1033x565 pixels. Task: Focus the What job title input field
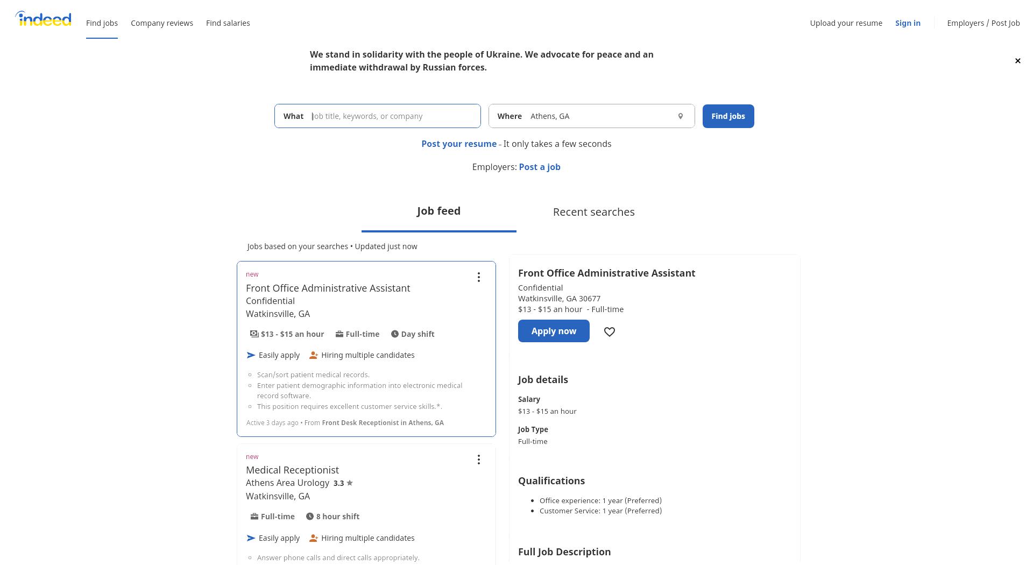(377, 116)
